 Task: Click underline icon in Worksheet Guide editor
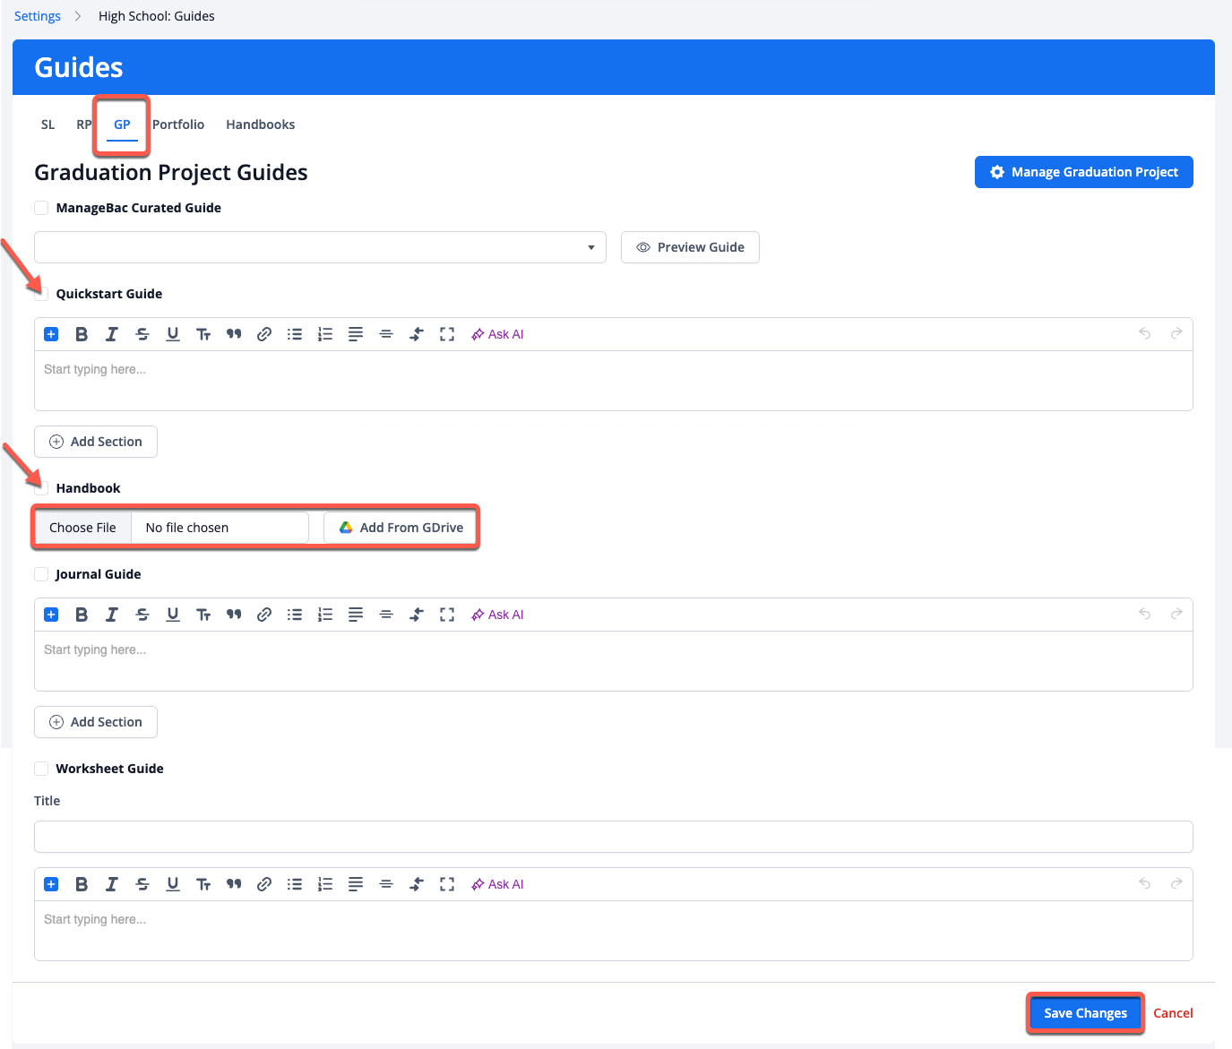coord(173,884)
